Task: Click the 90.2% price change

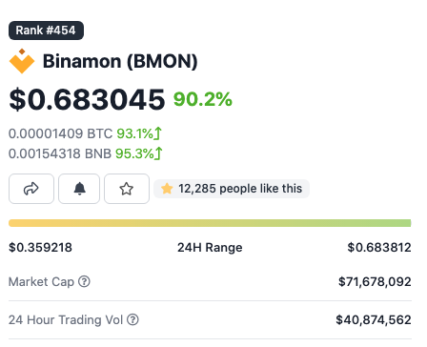Action: click(x=203, y=99)
